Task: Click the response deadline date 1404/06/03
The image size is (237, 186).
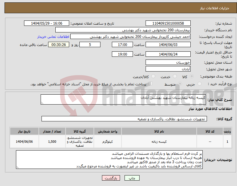Action: [x=168, y=44]
